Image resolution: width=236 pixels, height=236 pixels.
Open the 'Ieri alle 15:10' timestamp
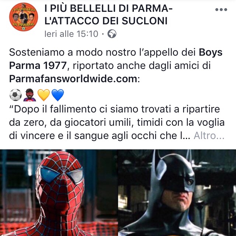(71, 34)
